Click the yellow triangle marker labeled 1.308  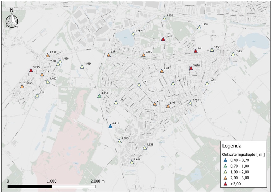(199, 27)
